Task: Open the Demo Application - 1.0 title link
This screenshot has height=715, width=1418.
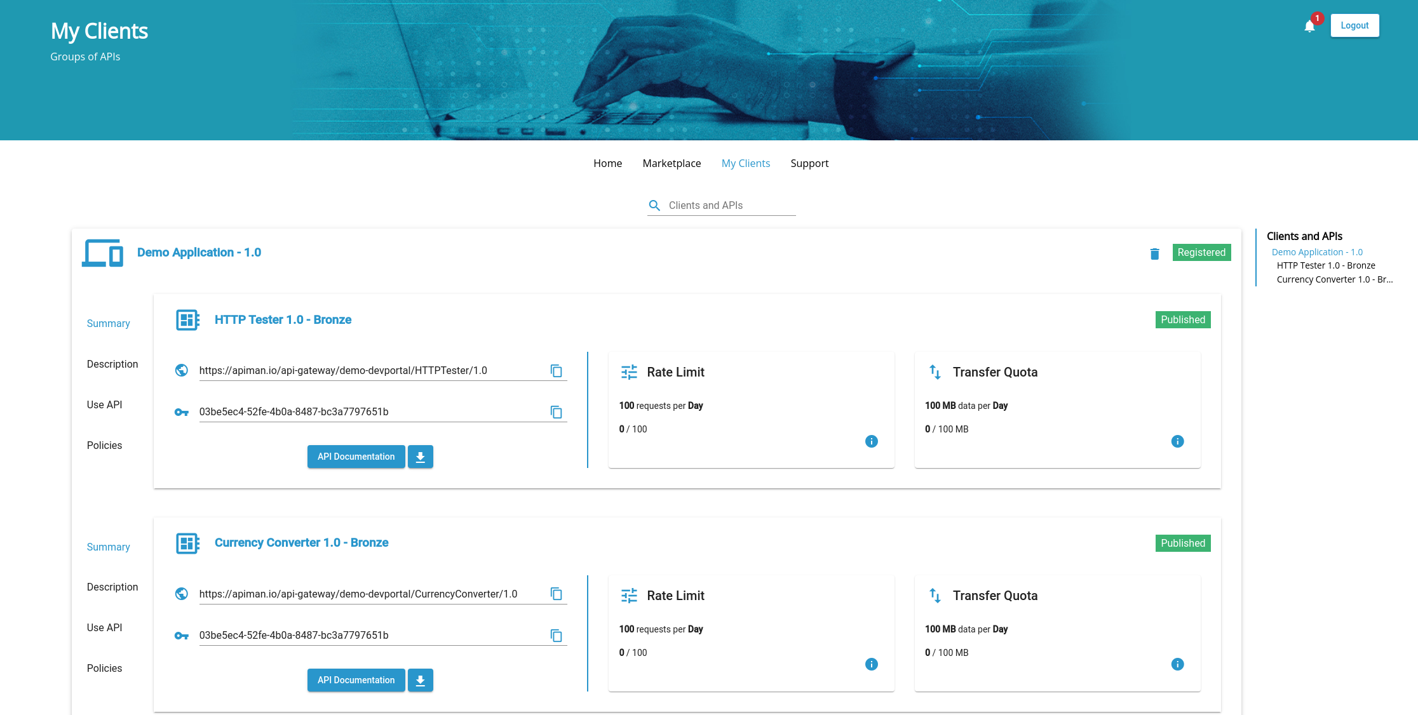Action: 199,253
